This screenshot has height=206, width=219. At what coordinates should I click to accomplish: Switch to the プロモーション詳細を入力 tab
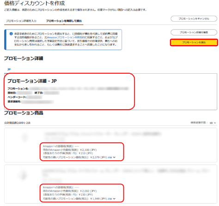(21, 21)
